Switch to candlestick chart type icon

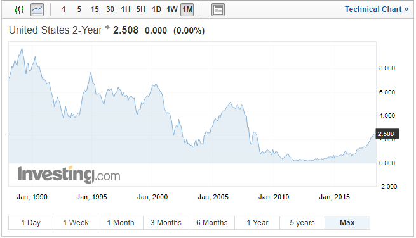click(x=19, y=9)
